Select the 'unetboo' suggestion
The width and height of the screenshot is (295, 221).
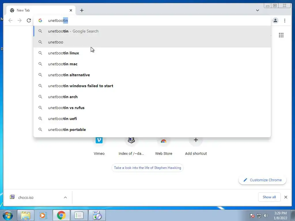tap(152, 42)
